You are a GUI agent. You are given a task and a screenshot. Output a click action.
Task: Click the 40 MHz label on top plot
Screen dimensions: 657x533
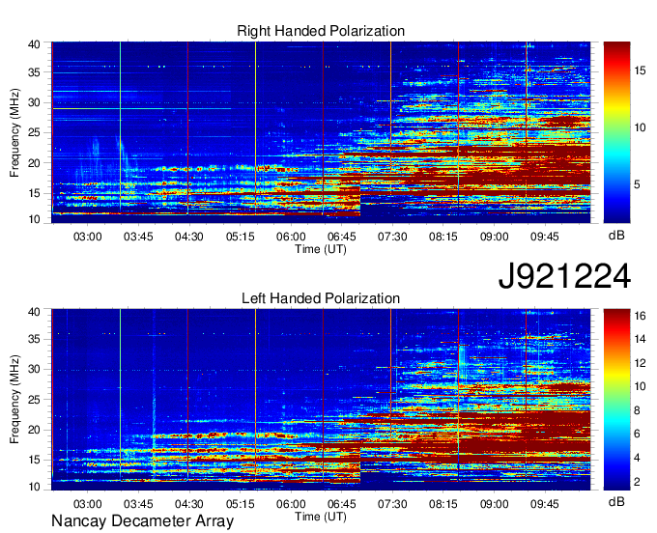pos(34,44)
